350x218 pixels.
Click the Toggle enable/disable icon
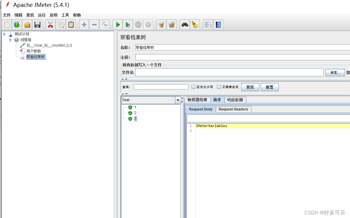[x=105, y=25]
